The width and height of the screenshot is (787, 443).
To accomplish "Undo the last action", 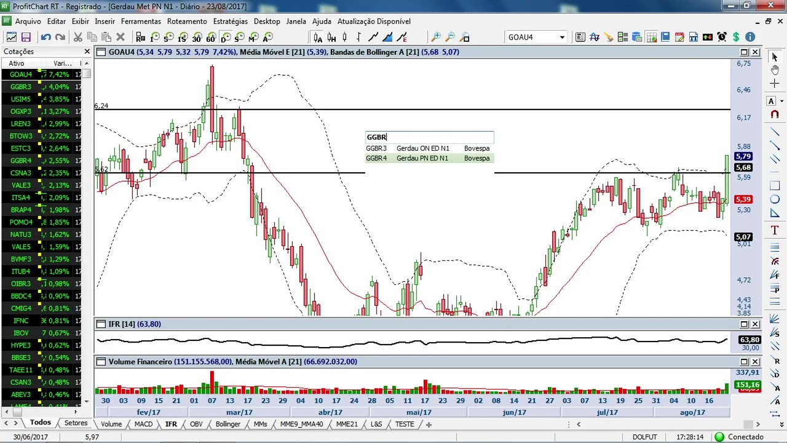I will (x=45, y=37).
